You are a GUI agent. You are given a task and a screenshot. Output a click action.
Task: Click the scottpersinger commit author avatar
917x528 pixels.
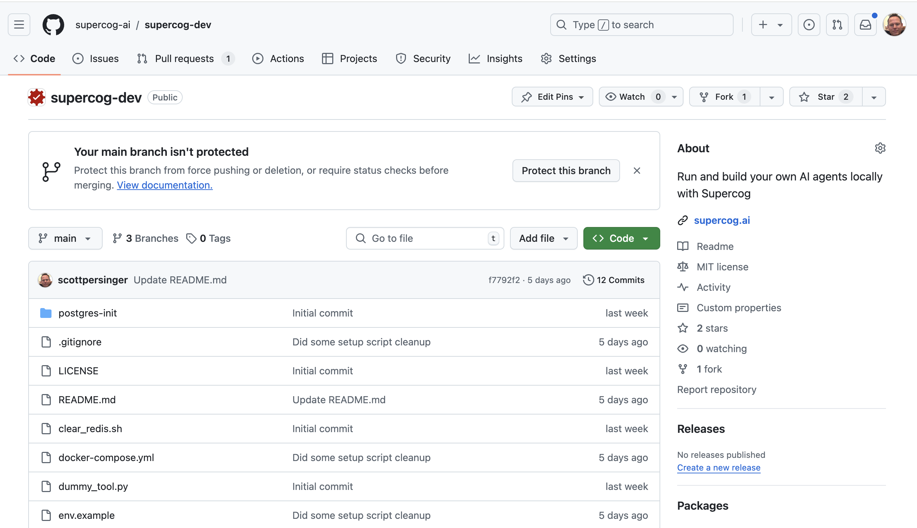(x=45, y=280)
